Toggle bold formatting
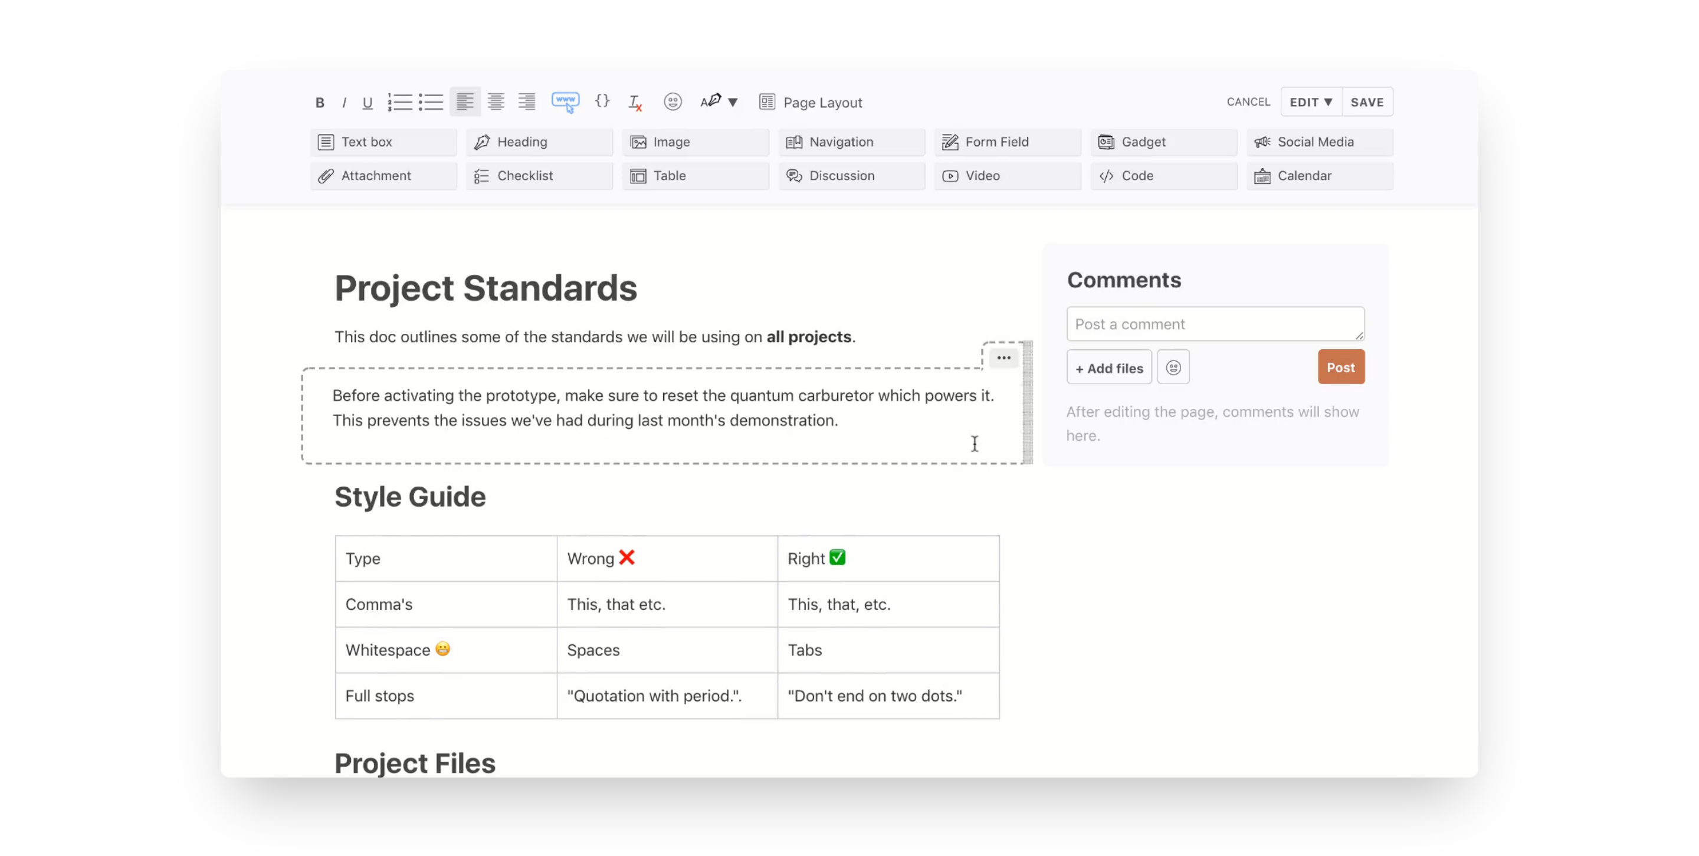 tap(319, 102)
